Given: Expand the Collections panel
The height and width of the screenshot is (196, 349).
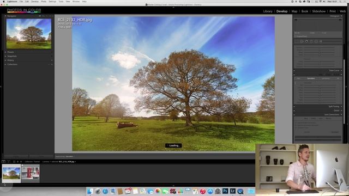Looking at the screenshot, I should pos(5,64).
